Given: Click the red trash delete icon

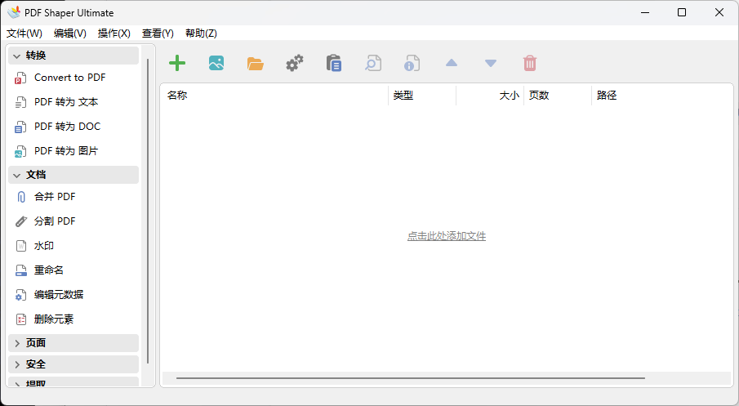Looking at the screenshot, I should point(530,63).
